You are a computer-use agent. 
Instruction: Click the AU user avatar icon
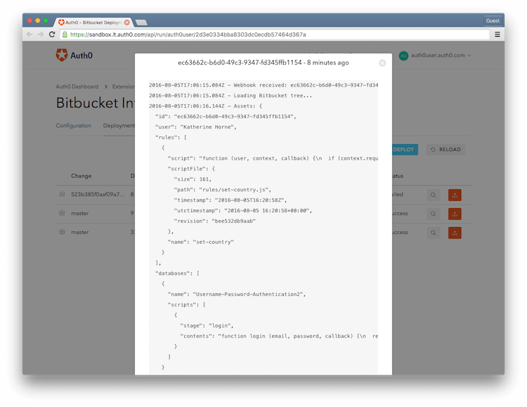point(403,56)
